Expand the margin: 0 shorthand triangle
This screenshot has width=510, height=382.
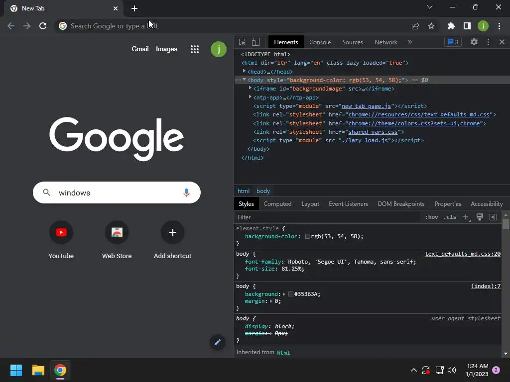pyautogui.click(x=271, y=301)
